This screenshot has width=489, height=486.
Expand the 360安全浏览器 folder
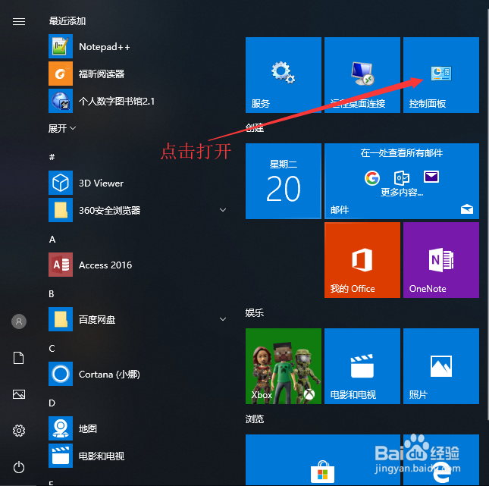(x=223, y=210)
